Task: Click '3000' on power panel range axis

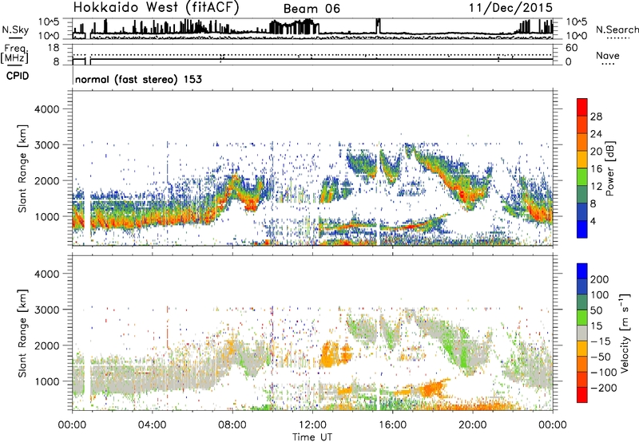Action: [46, 145]
